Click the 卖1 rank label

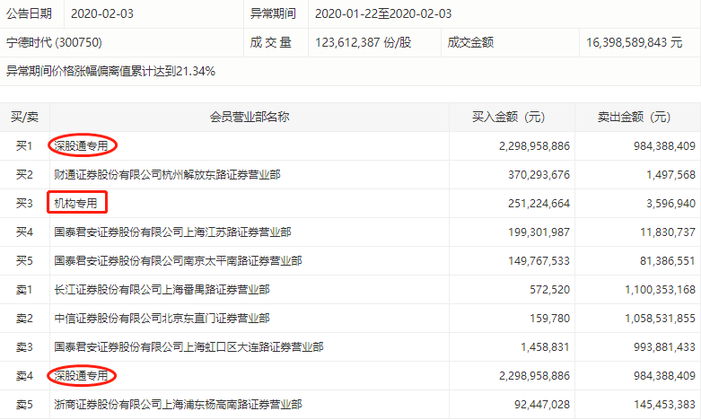pos(24,290)
